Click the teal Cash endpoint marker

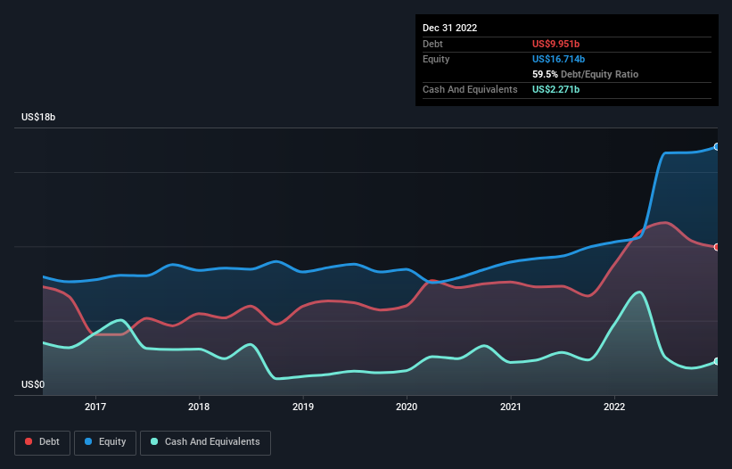click(x=717, y=361)
